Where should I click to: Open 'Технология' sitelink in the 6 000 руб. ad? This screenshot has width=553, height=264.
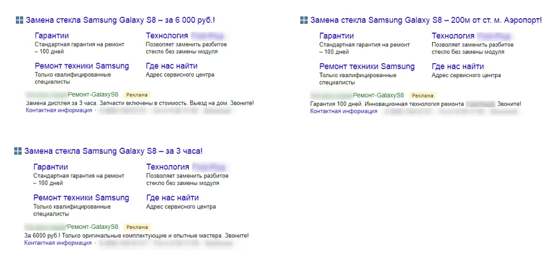tap(167, 36)
